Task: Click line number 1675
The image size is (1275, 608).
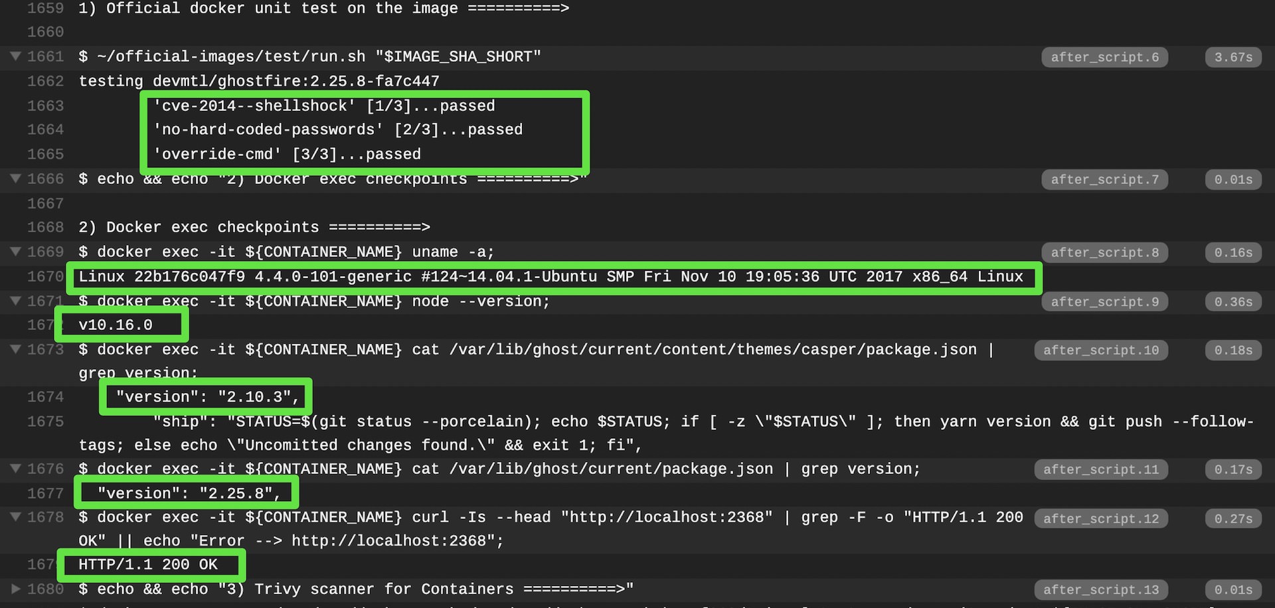Action: tap(45, 421)
